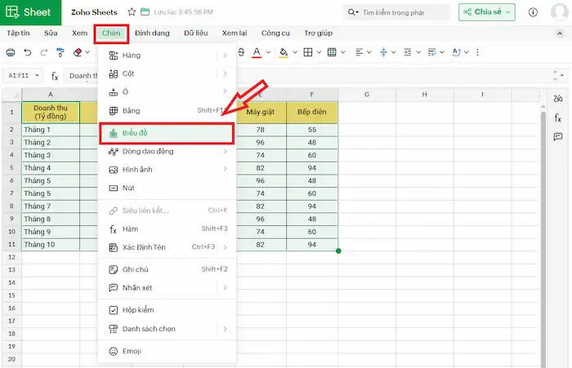The height and width of the screenshot is (368, 572).
Task: Open the functions fx panel in right sidebar
Action: 558,117
